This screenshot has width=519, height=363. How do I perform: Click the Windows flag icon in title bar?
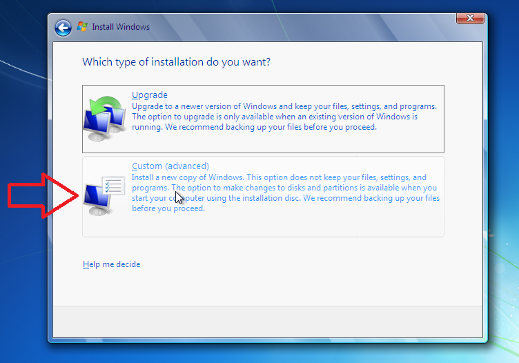coord(82,26)
